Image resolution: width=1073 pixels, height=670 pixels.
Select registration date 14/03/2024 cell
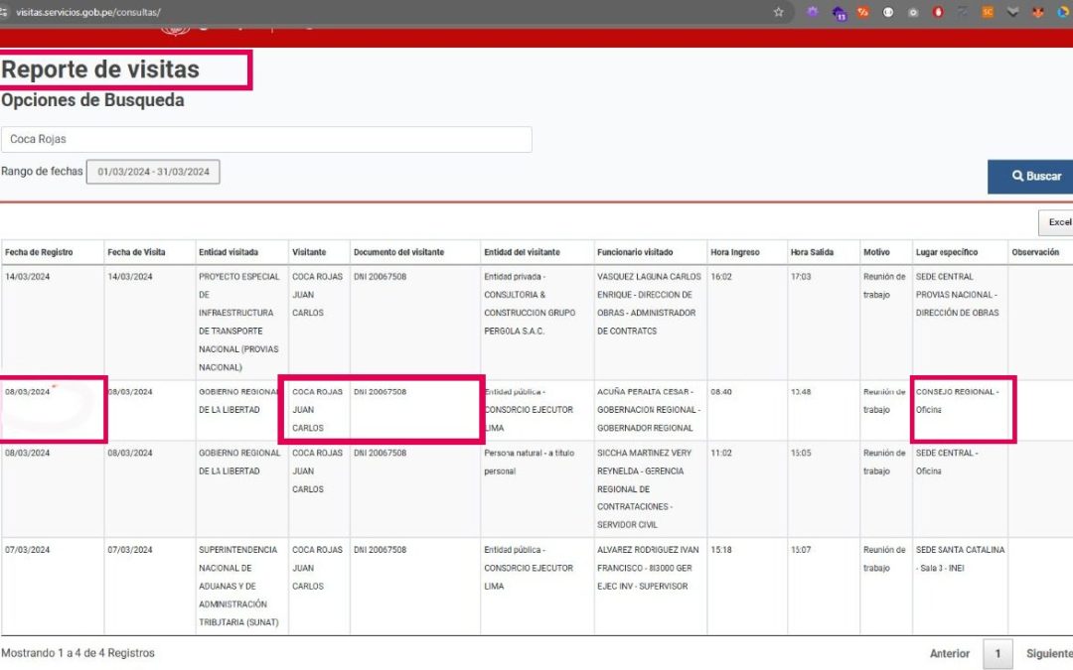tap(53, 322)
